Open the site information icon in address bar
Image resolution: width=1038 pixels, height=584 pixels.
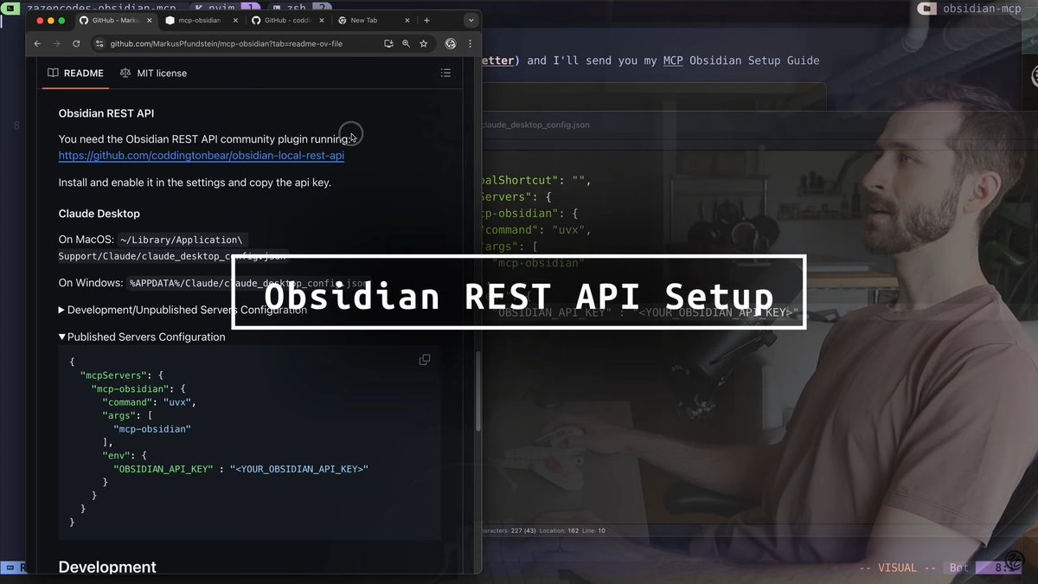pos(99,43)
